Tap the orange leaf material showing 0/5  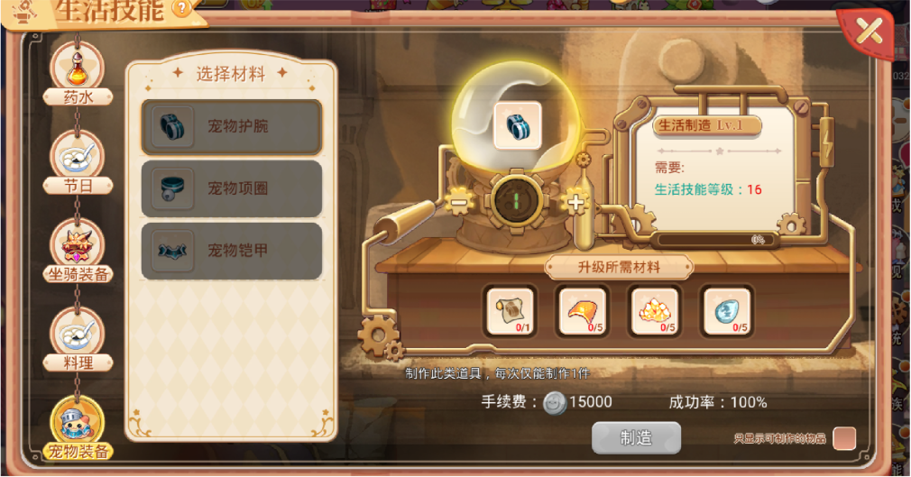coord(582,311)
